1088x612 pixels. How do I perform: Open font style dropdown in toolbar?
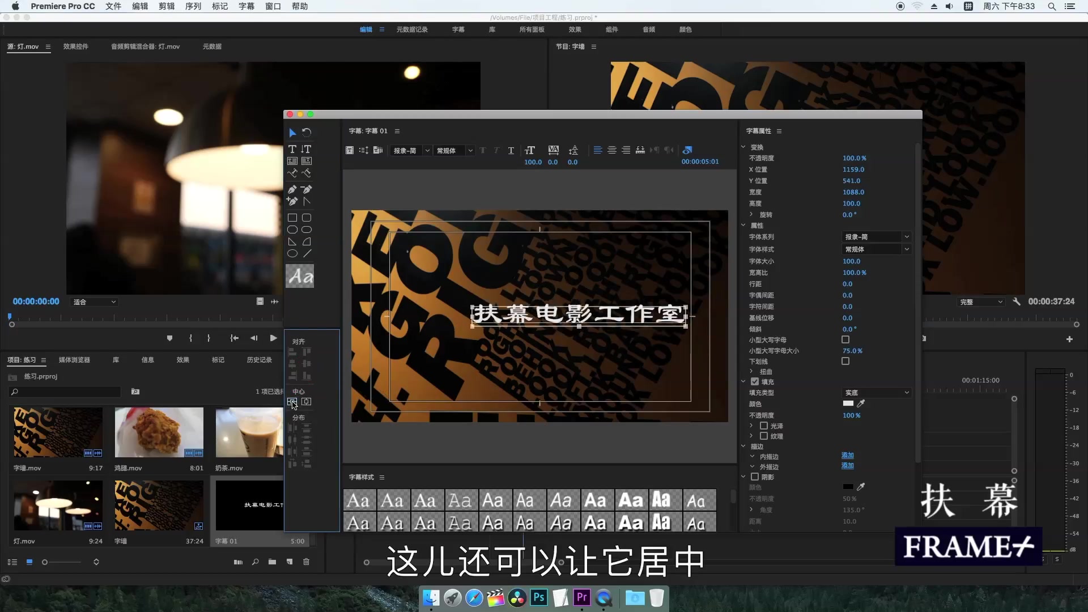(454, 151)
